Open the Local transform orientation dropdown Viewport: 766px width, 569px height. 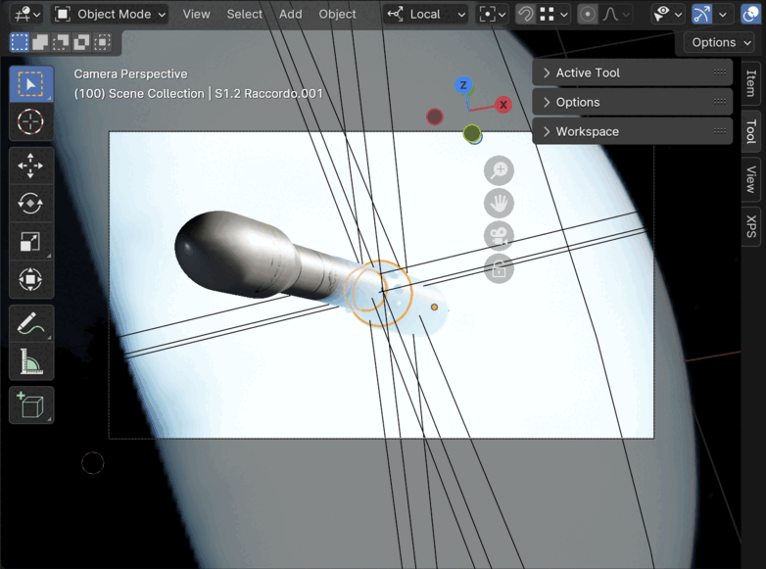coord(425,14)
